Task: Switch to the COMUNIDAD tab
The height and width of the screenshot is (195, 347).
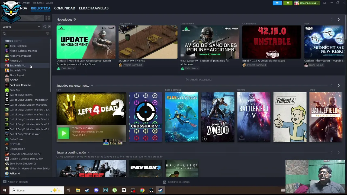Action: point(65,8)
